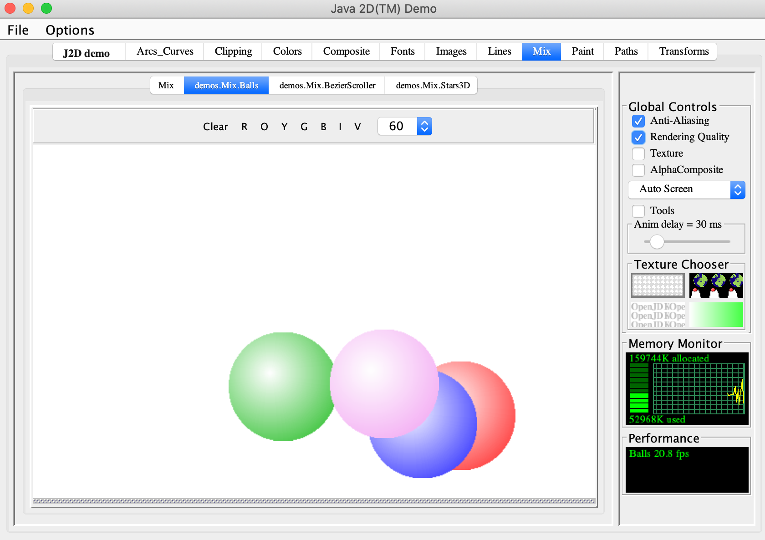Viewport: 765px width, 540px height.
Task: Disable the Anti-Aliasing checkbox
Action: tap(638, 121)
